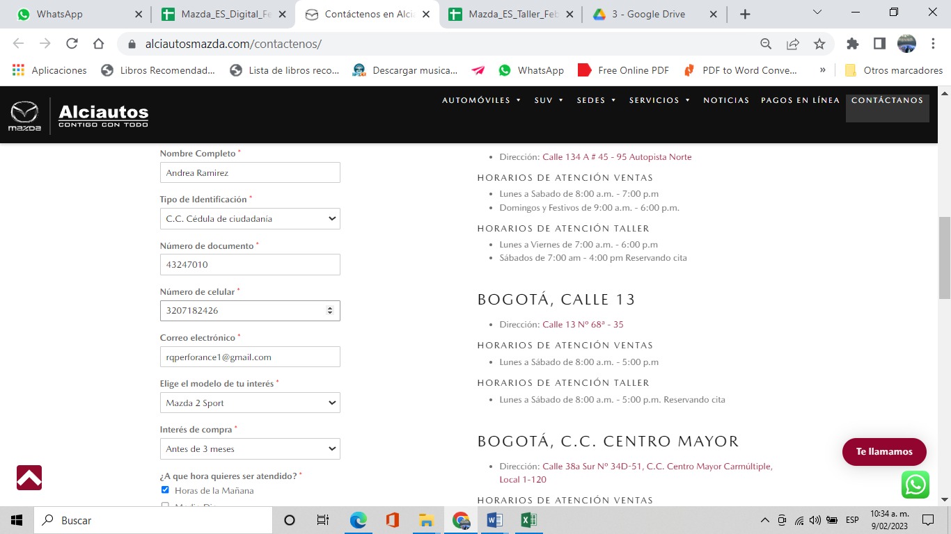Open Task View on the taskbar
951x534 pixels.
(x=323, y=520)
